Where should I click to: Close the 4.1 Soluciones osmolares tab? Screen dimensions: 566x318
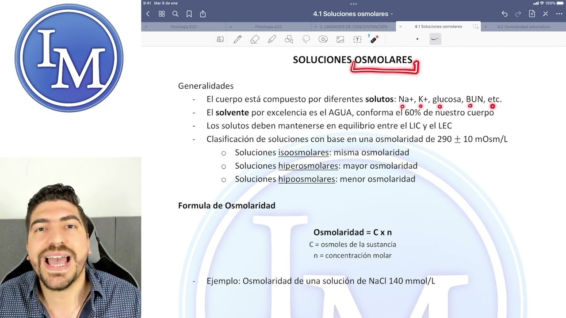[x=401, y=26]
